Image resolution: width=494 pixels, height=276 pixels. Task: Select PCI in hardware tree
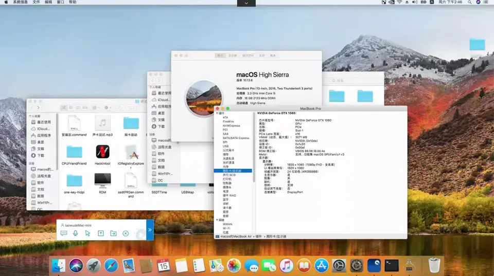coord(225,130)
